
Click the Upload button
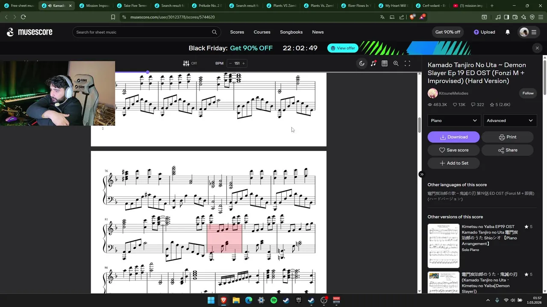pos(484,32)
